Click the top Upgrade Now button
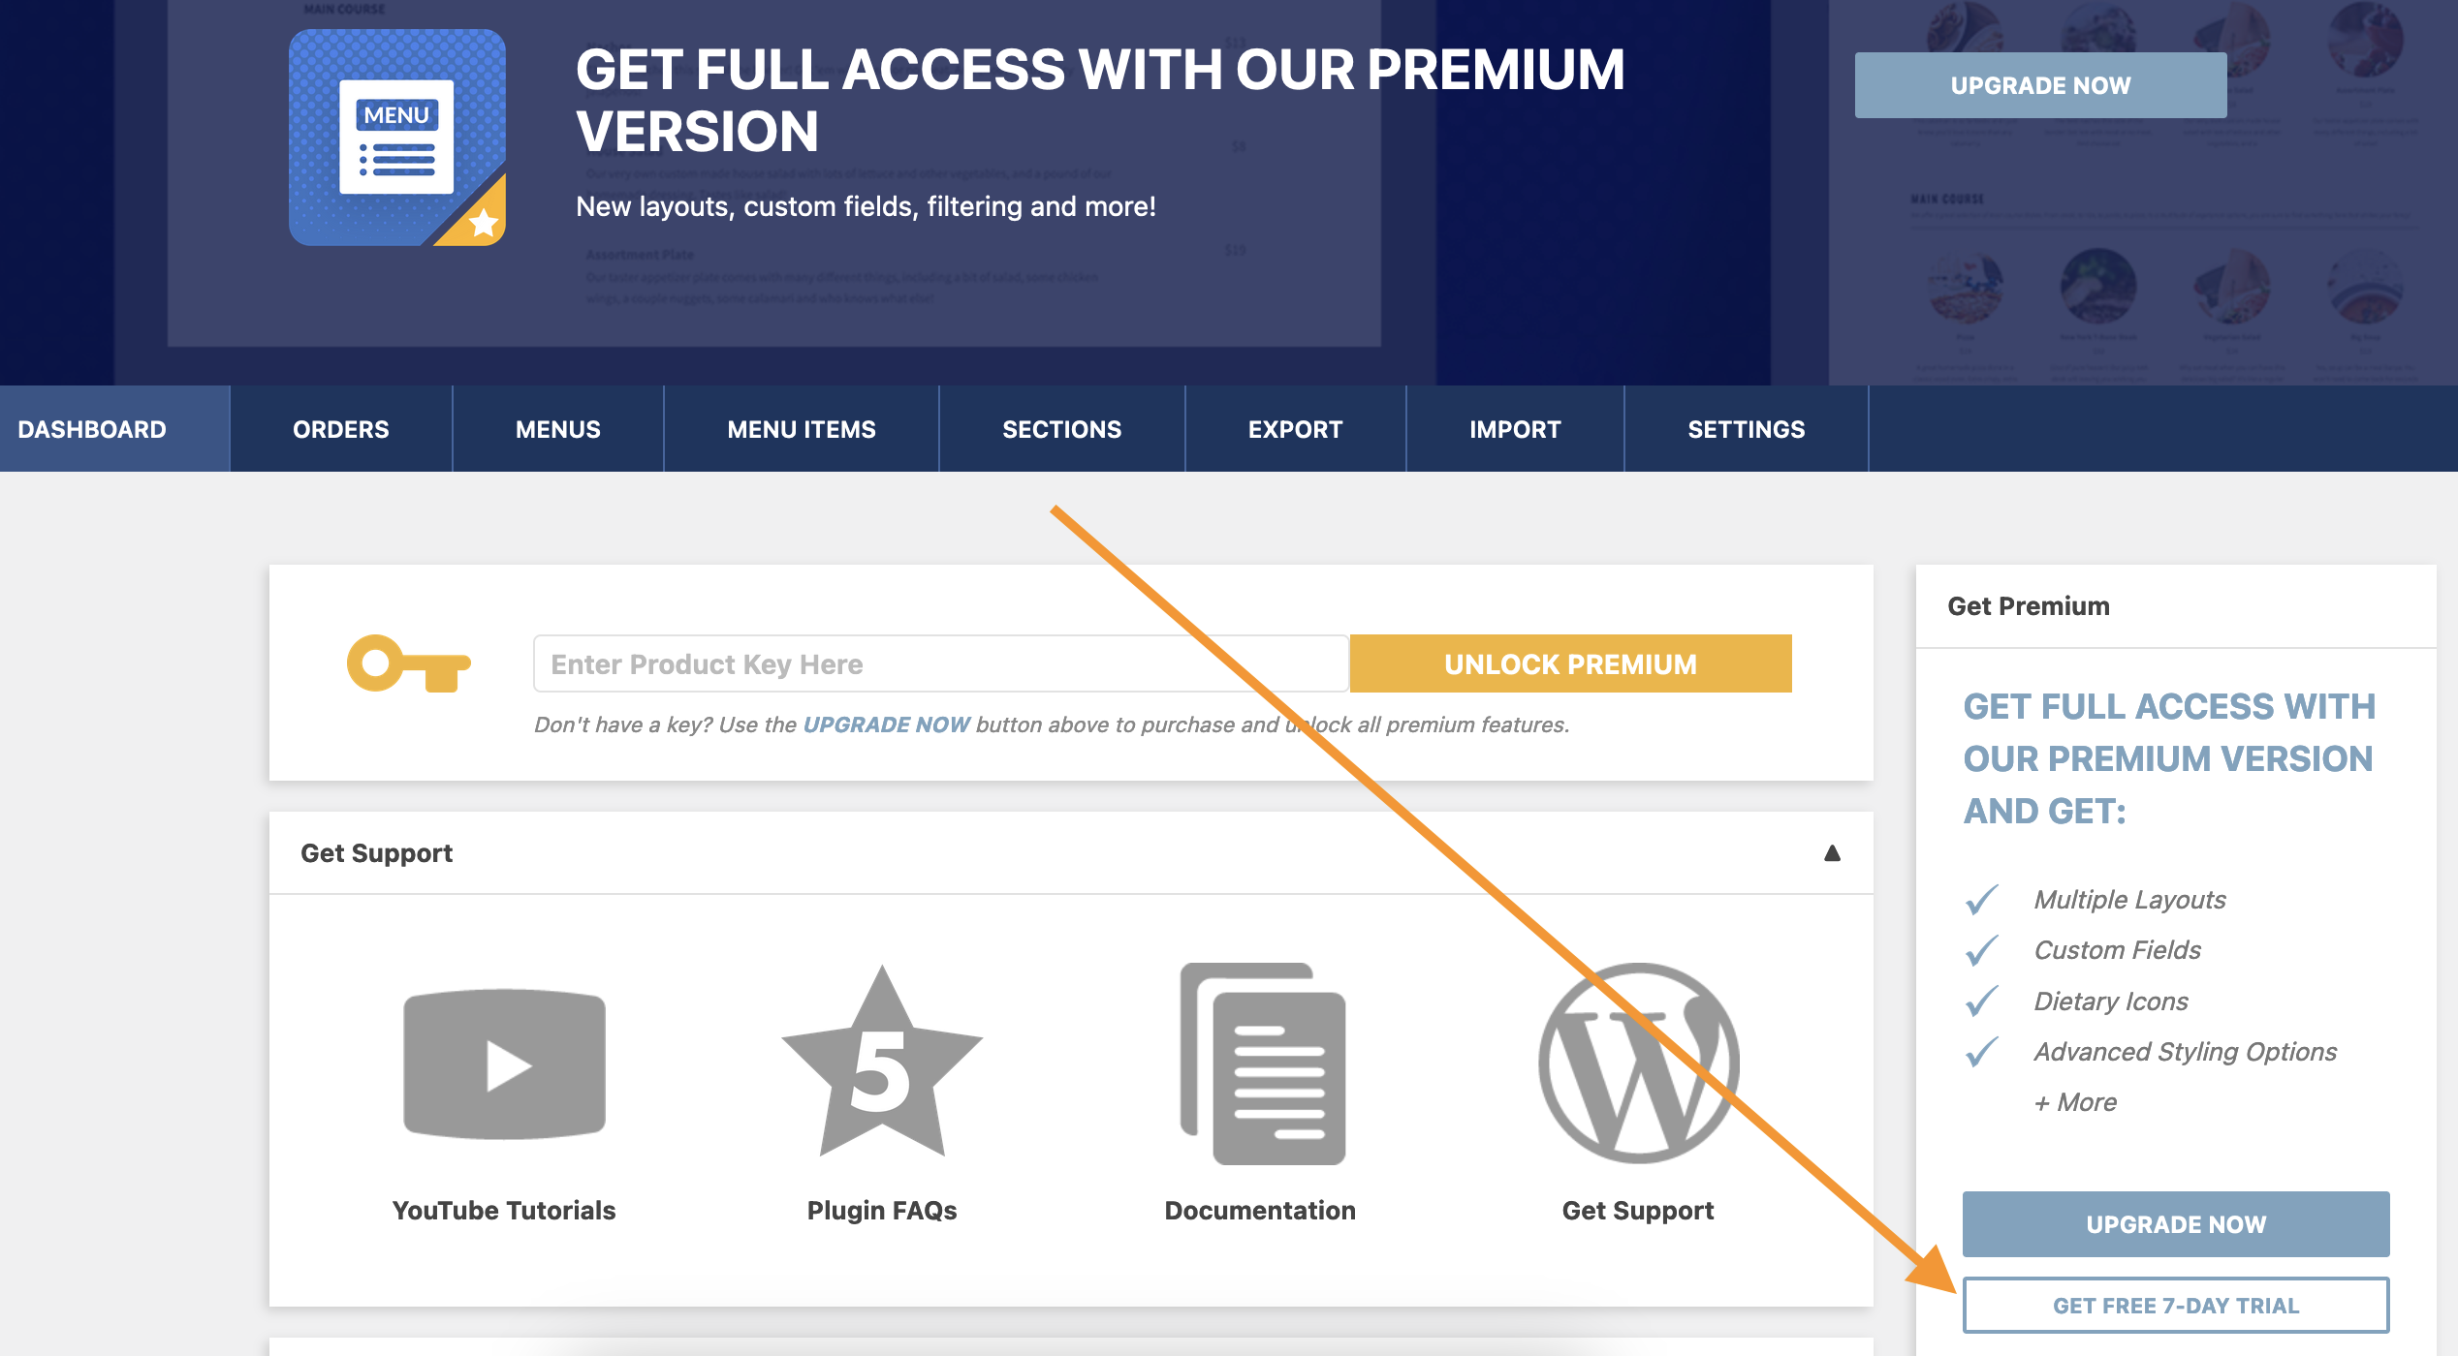The image size is (2458, 1356). (2038, 85)
